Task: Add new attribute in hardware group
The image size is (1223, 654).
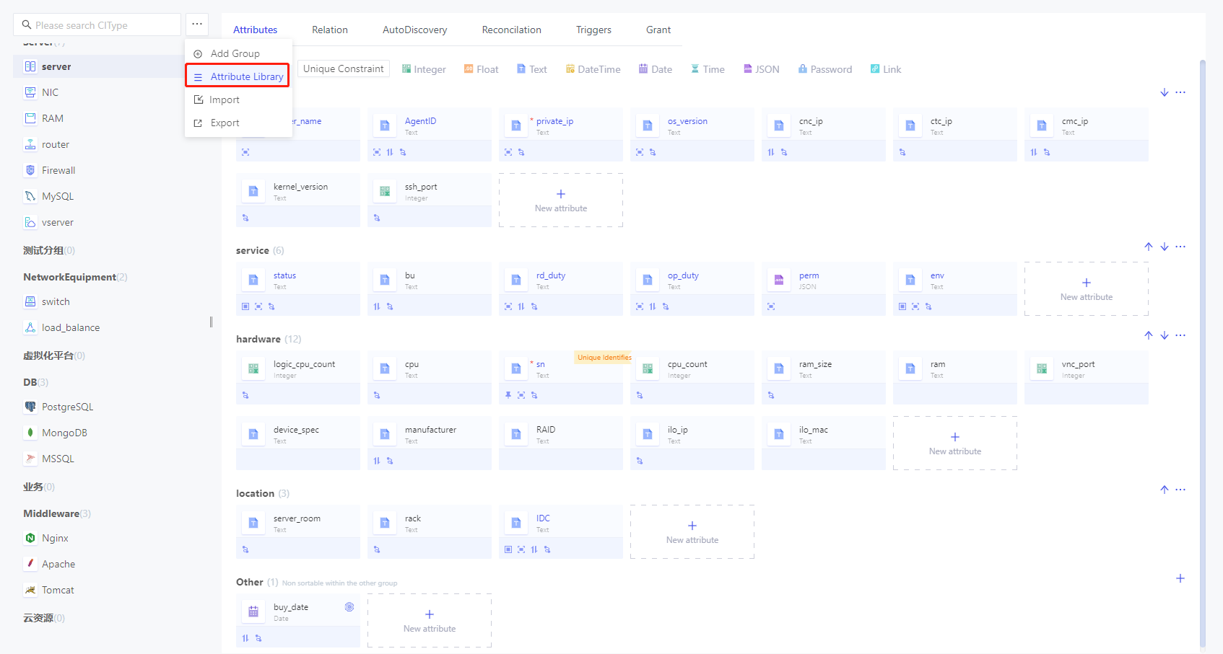Action: tap(954, 443)
